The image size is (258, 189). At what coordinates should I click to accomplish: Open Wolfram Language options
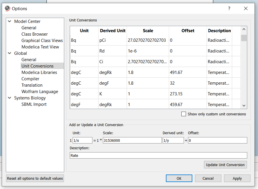coord(40,92)
